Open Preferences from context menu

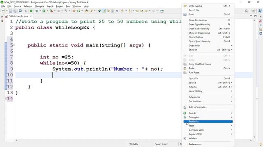[208, 144]
